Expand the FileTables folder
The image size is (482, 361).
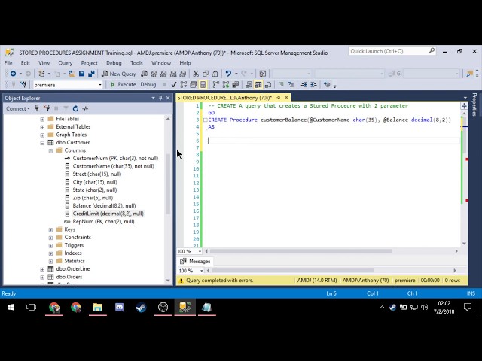[42, 119]
